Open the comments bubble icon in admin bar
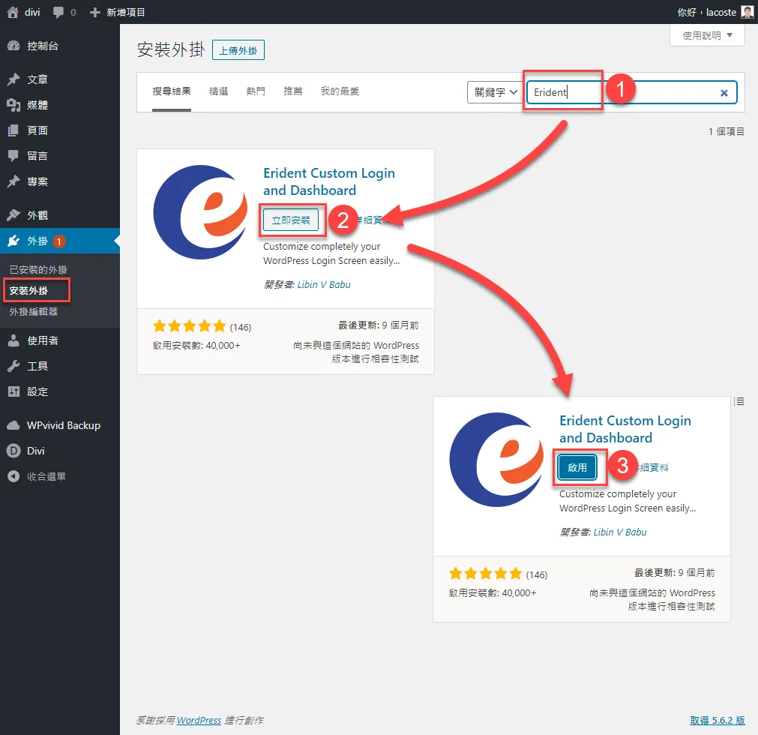This screenshot has width=758, height=735. [x=58, y=12]
